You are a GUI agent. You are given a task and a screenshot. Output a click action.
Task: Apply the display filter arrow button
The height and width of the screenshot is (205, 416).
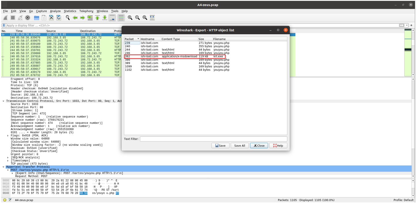(402, 25)
